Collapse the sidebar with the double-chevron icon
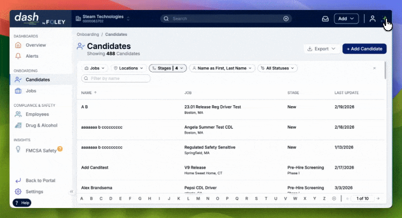 pyautogui.click(x=71, y=192)
